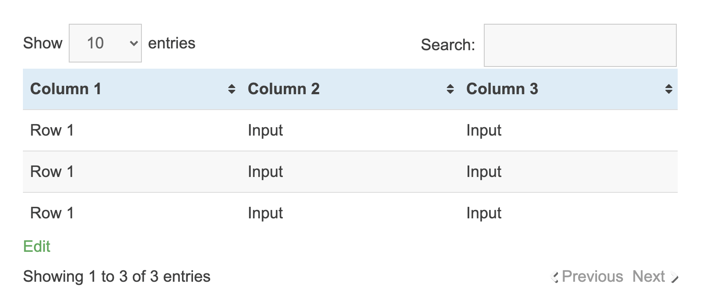The width and height of the screenshot is (705, 302).
Task: Click the Next page chevron icon
Action: [x=674, y=277]
